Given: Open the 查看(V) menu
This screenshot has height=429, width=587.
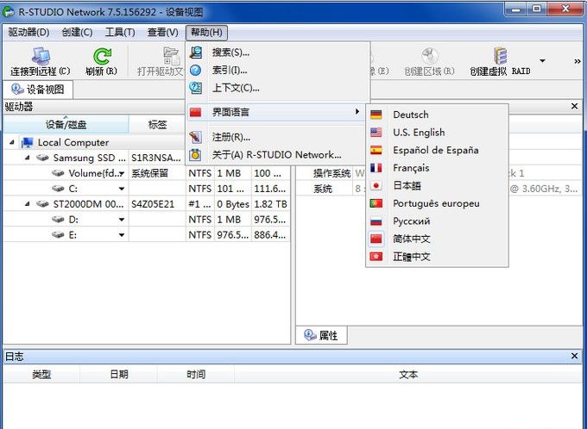Looking at the screenshot, I should coord(162,33).
